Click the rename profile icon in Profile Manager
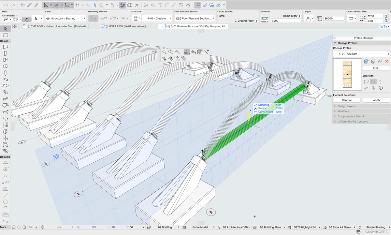 click(380, 61)
